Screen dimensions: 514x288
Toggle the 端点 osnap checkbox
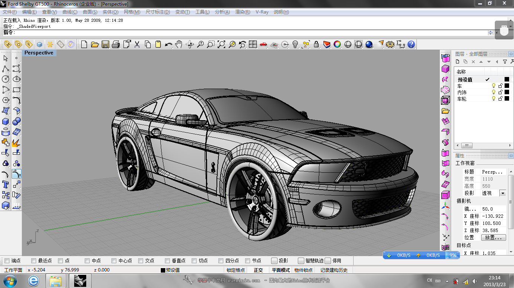tap(6, 261)
